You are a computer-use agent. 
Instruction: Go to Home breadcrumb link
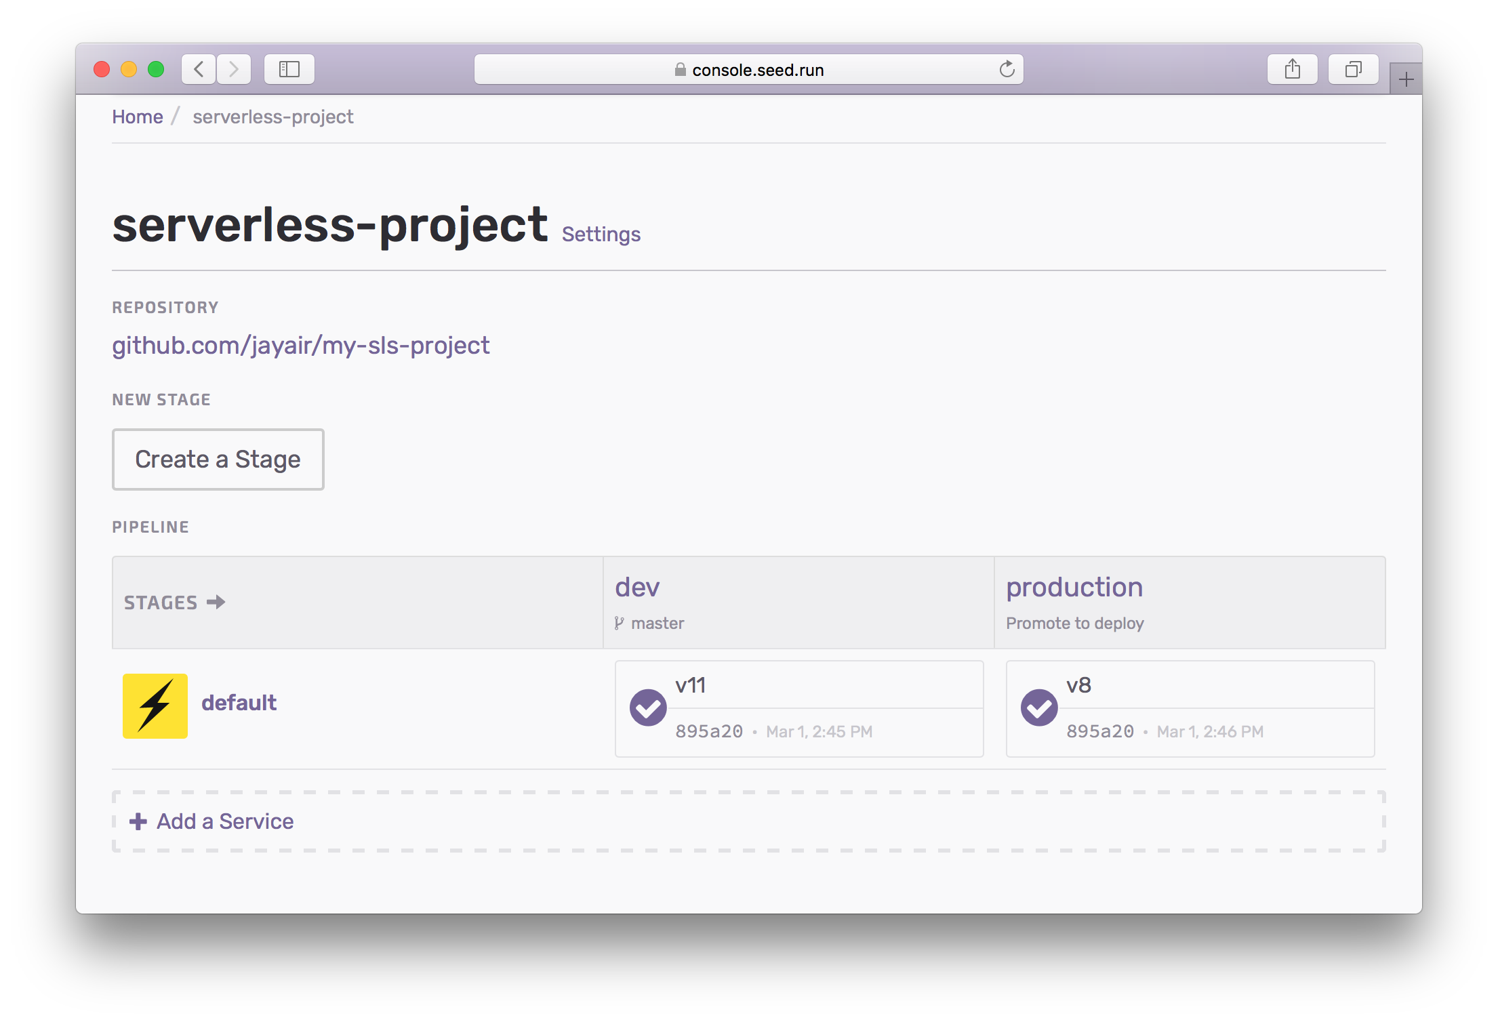(x=138, y=117)
